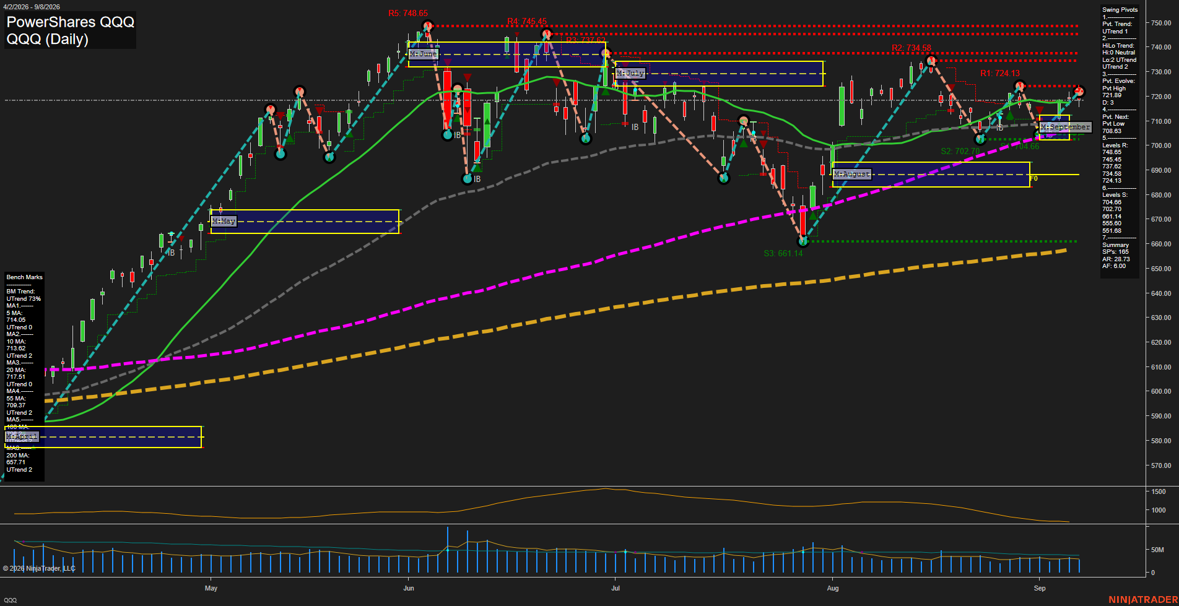Select the 650.00 price axis label

[1161, 269]
